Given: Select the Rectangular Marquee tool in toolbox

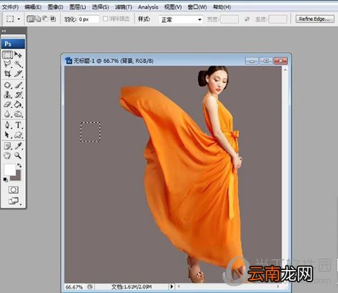Looking at the screenshot, I should (x=7, y=55).
